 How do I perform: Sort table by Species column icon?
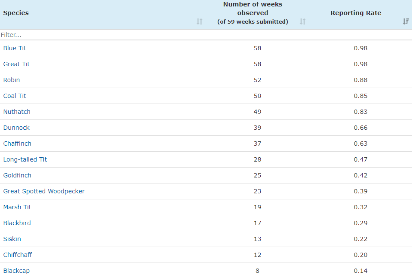click(x=199, y=21)
